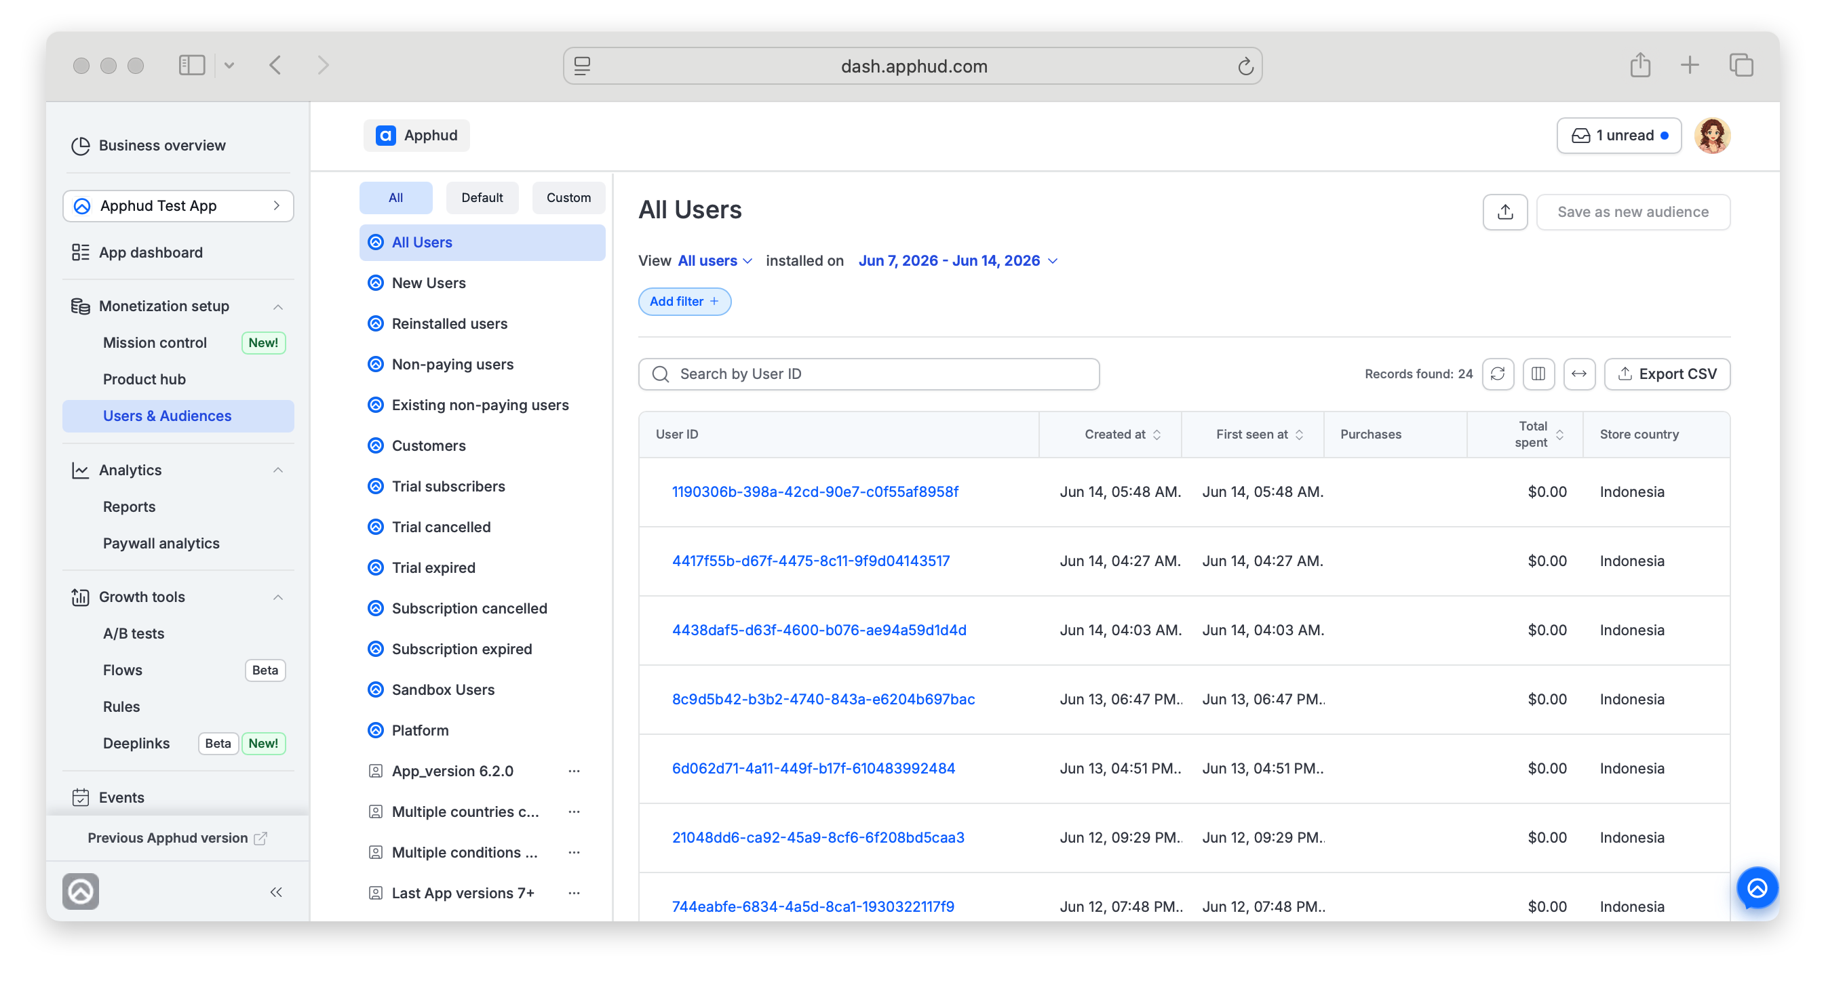Collapse the Monetization setup section
1826x983 pixels.
point(278,306)
